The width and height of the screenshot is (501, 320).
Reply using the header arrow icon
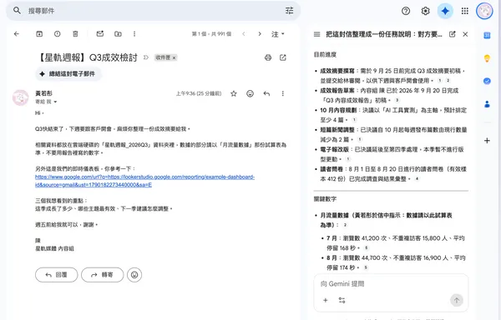(x=266, y=93)
